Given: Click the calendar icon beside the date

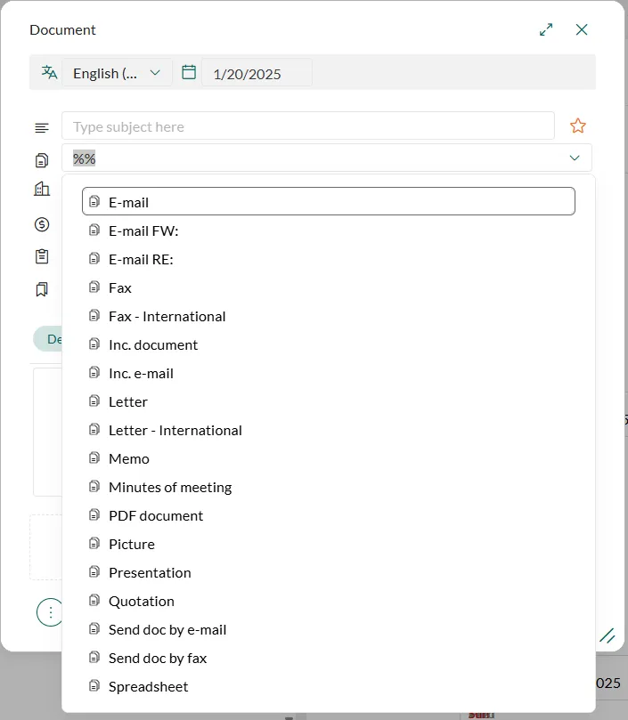Looking at the screenshot, I should click(x=189, y=72).
